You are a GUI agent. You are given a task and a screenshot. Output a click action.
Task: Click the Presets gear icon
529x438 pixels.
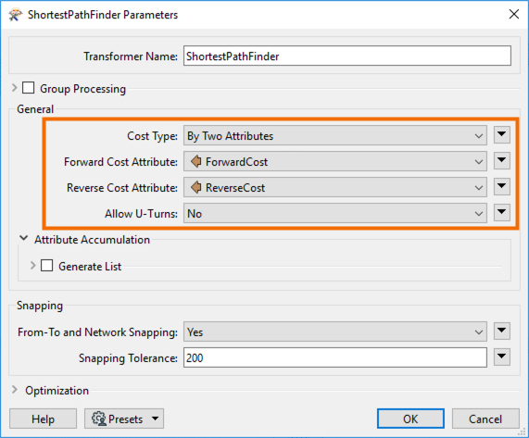pos(99,419)
